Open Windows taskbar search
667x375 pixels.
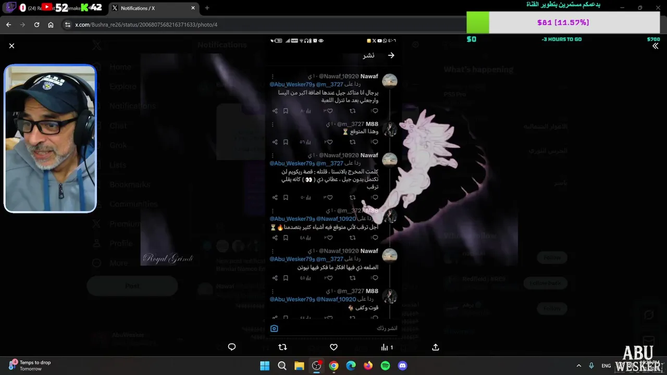click(282, 366)
